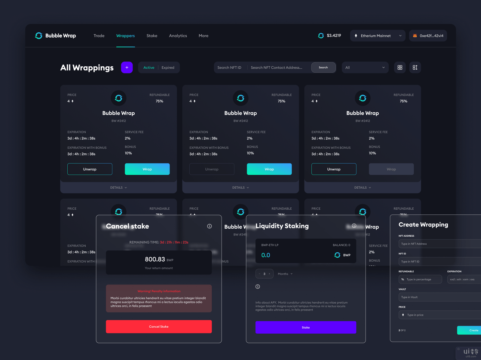
Task: Click the Bubble Wrap logo icon
Action: pos(39,36)
